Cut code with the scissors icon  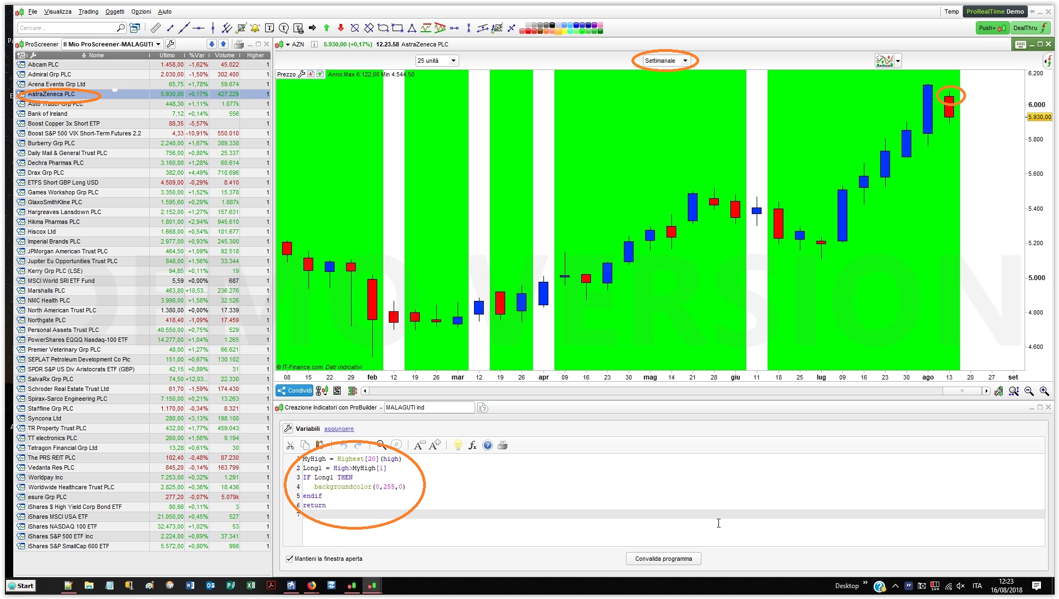pos(290,446)
